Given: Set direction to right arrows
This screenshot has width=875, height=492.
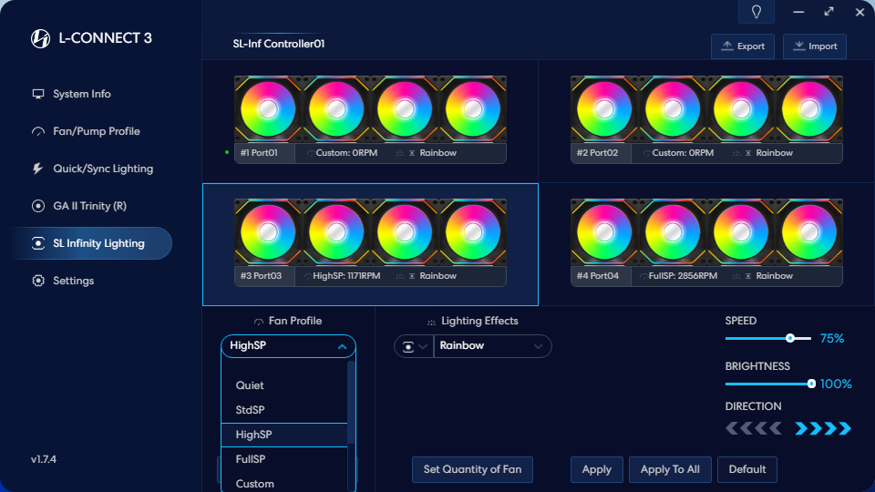Looking at the screenshot, I should (823, 428).
